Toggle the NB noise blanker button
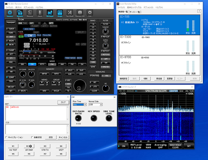The width and height of the screenshot is (208, 160). (x=11, y=68)
